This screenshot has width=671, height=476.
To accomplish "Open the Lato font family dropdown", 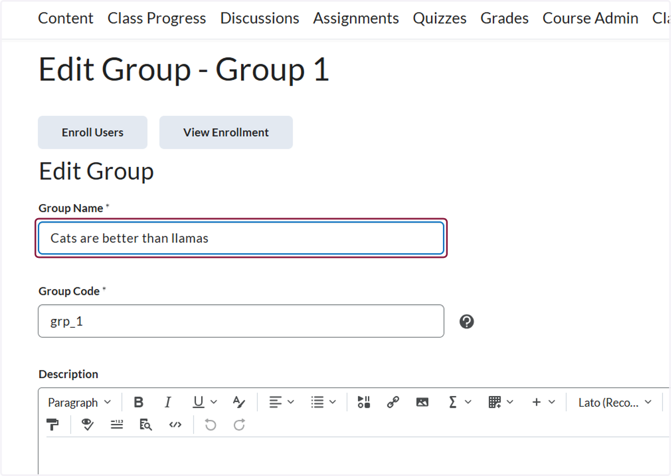I will (x=615, y=403).
